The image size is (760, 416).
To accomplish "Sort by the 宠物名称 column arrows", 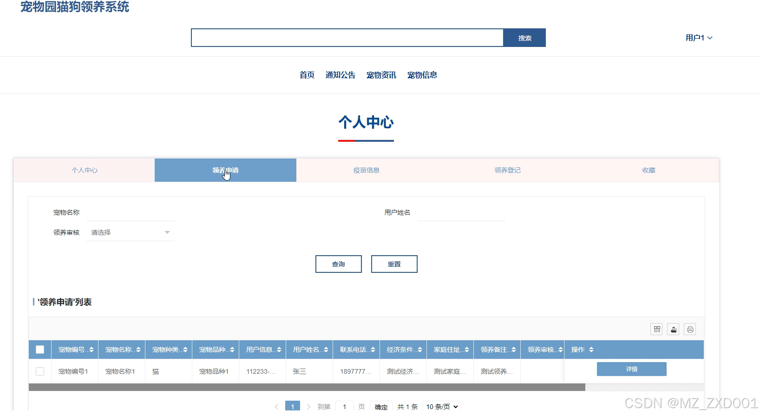I will 138,350.
